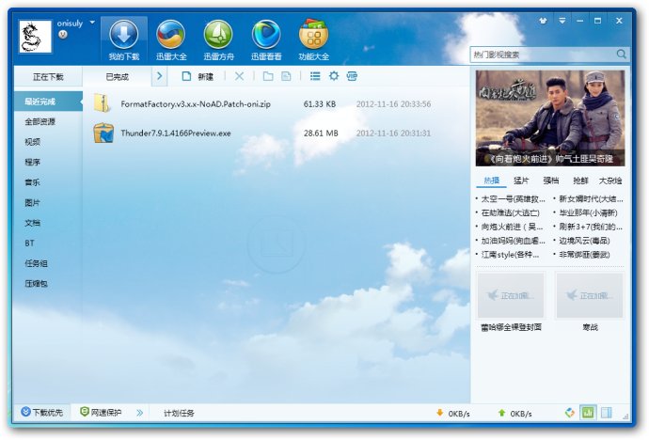Image resolution: width=649 pixels, height=440 pixels.
Task: Click the search magnifier icon
Action: coord(622,55)
